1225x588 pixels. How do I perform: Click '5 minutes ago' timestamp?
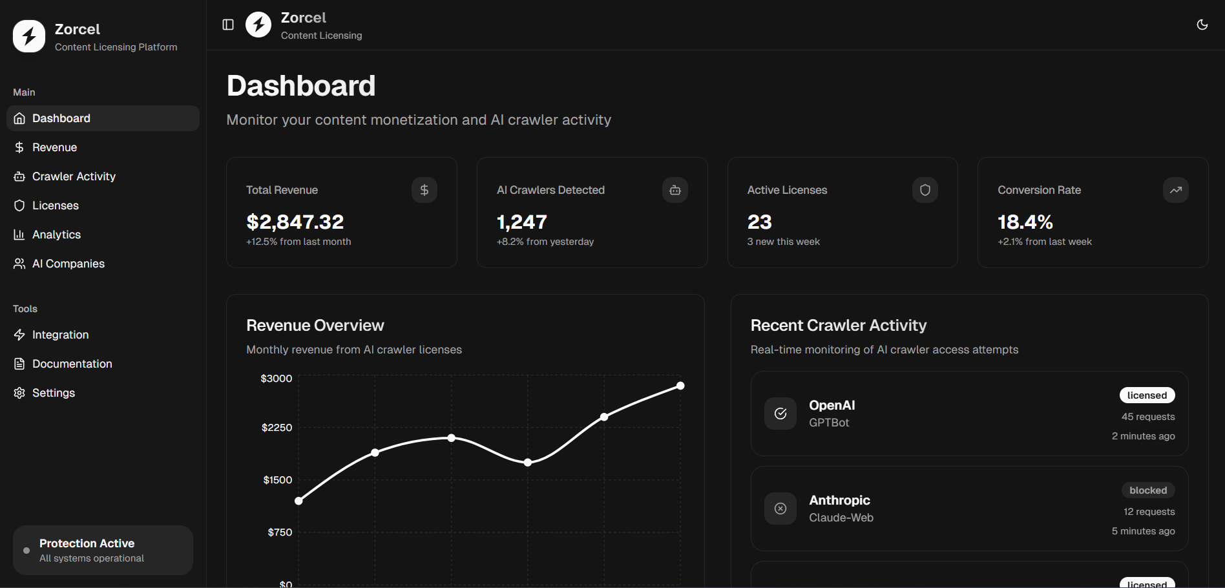1144,531
